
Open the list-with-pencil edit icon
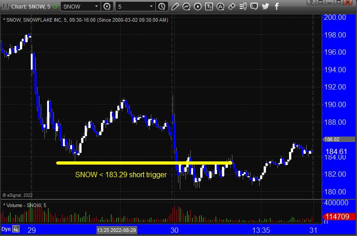click(x=243, y=7)
